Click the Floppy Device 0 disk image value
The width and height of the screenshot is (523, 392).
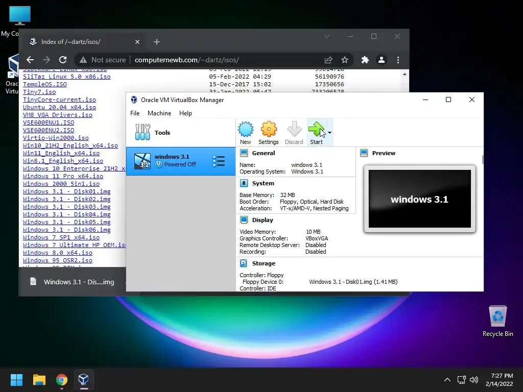click(353, 282)
